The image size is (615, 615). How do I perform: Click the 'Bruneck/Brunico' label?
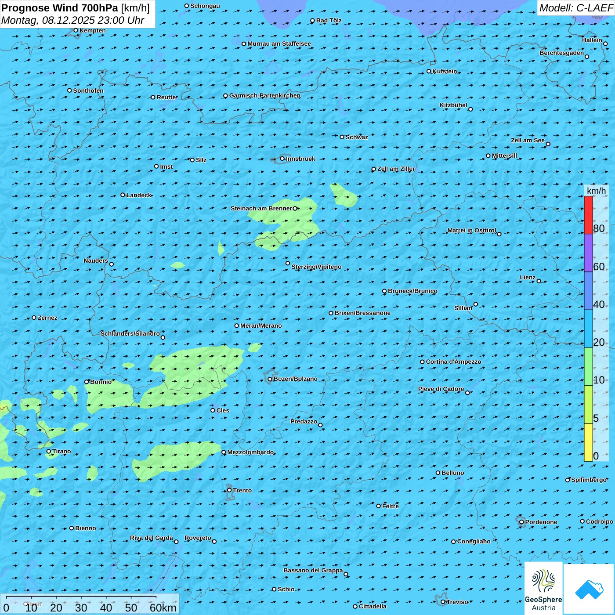[412, 291]
